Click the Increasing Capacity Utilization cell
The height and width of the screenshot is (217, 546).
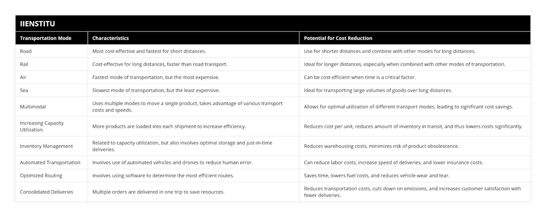[42, 126]
